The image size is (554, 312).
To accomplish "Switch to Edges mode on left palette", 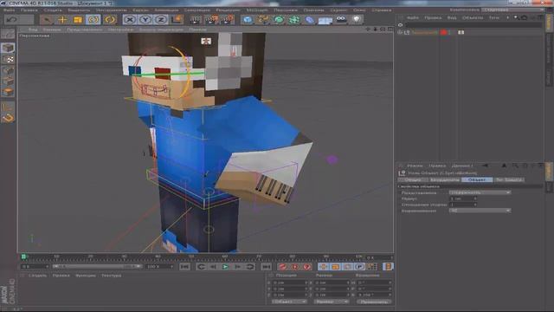I will pos(8,82).
